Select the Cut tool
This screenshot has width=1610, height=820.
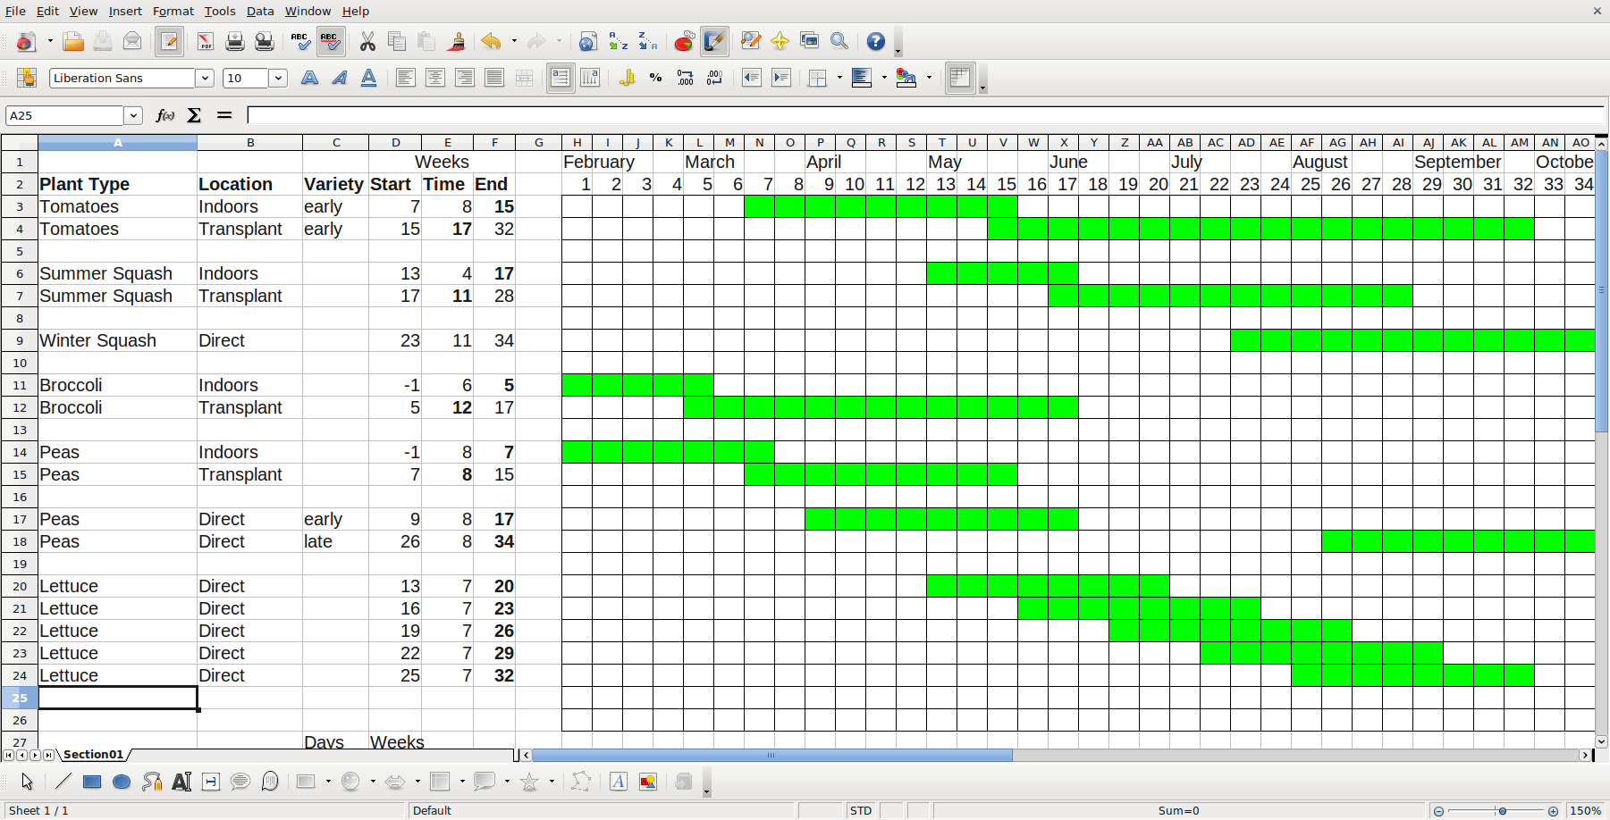pyautogui.click(x=367, y=41)
